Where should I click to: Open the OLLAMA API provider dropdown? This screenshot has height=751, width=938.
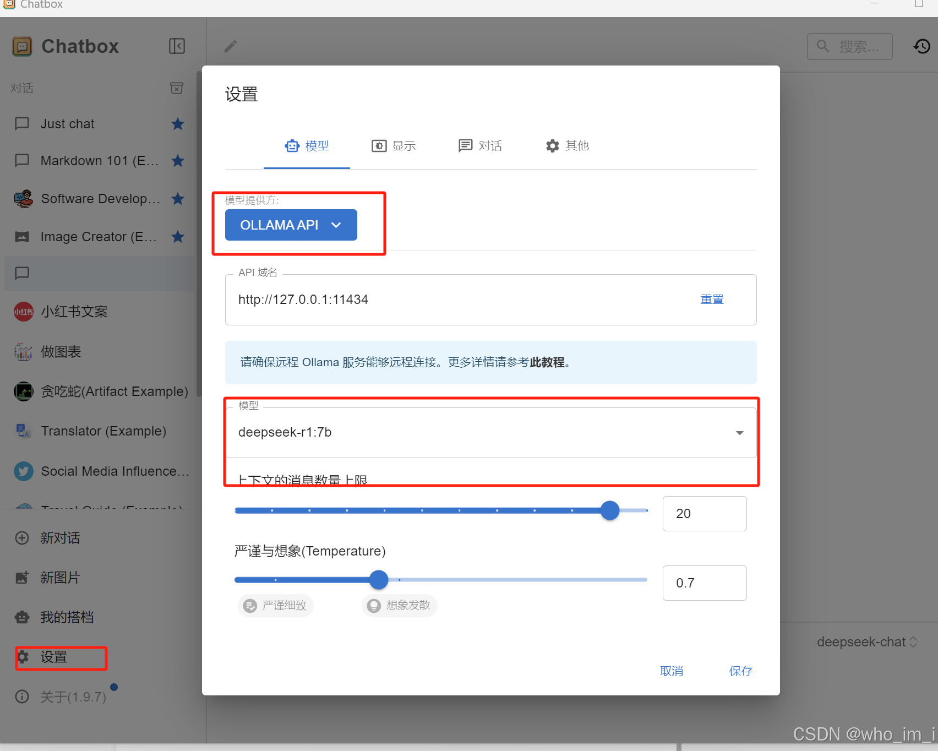tap(291, 225)
